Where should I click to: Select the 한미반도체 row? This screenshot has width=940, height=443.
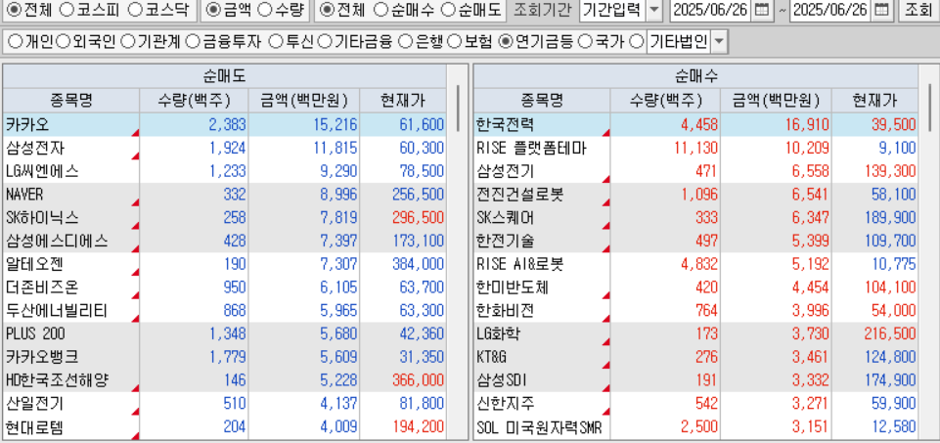pyautogui.click(x=696, y=288)
